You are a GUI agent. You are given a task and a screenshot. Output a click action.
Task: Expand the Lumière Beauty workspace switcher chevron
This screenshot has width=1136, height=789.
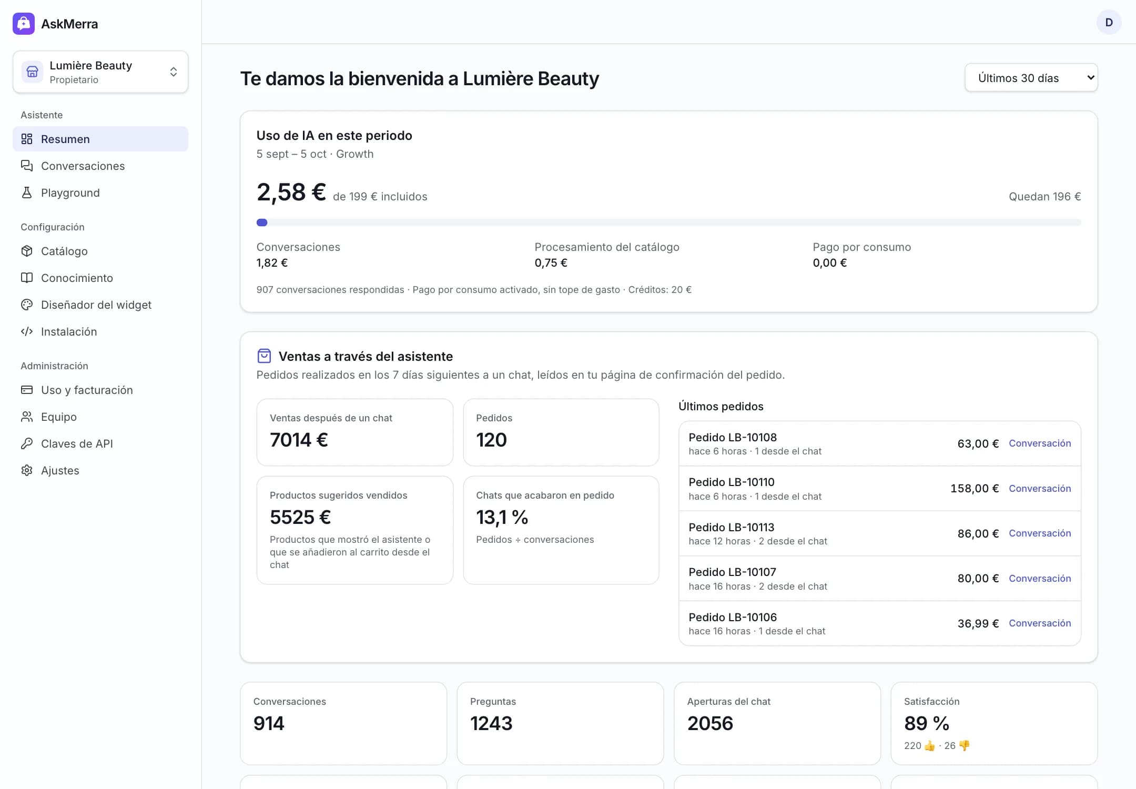(x=173, y=72)
